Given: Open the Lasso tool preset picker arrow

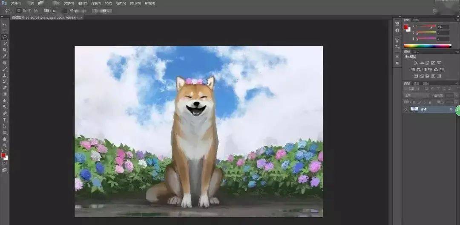Looking at the screenshot, I should (12, 10).
